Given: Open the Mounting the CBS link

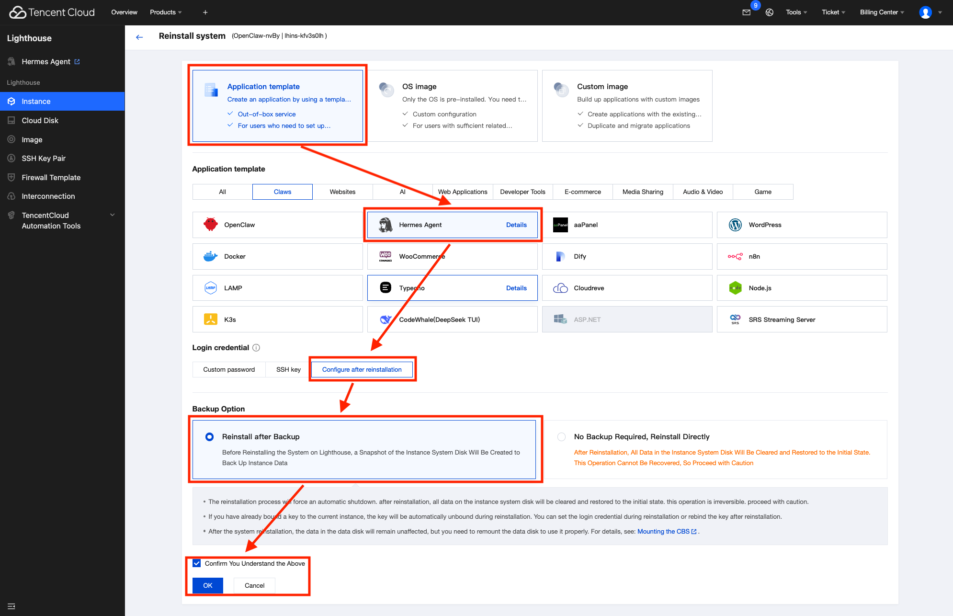Looking at the screenshot, I should pyautogui.click(x=667, y=531).
